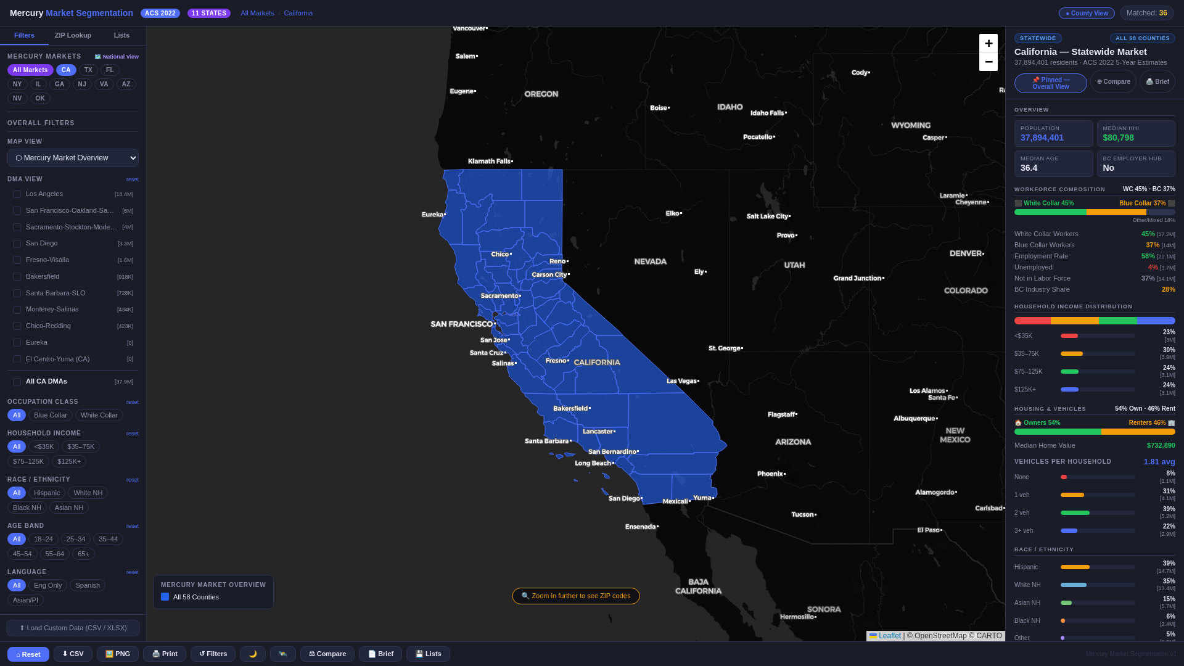This screenshot has height=666, width=1184.
Task: Click Load Custom Data (CSV / XLSX) button
Action: tap(73, 628)
